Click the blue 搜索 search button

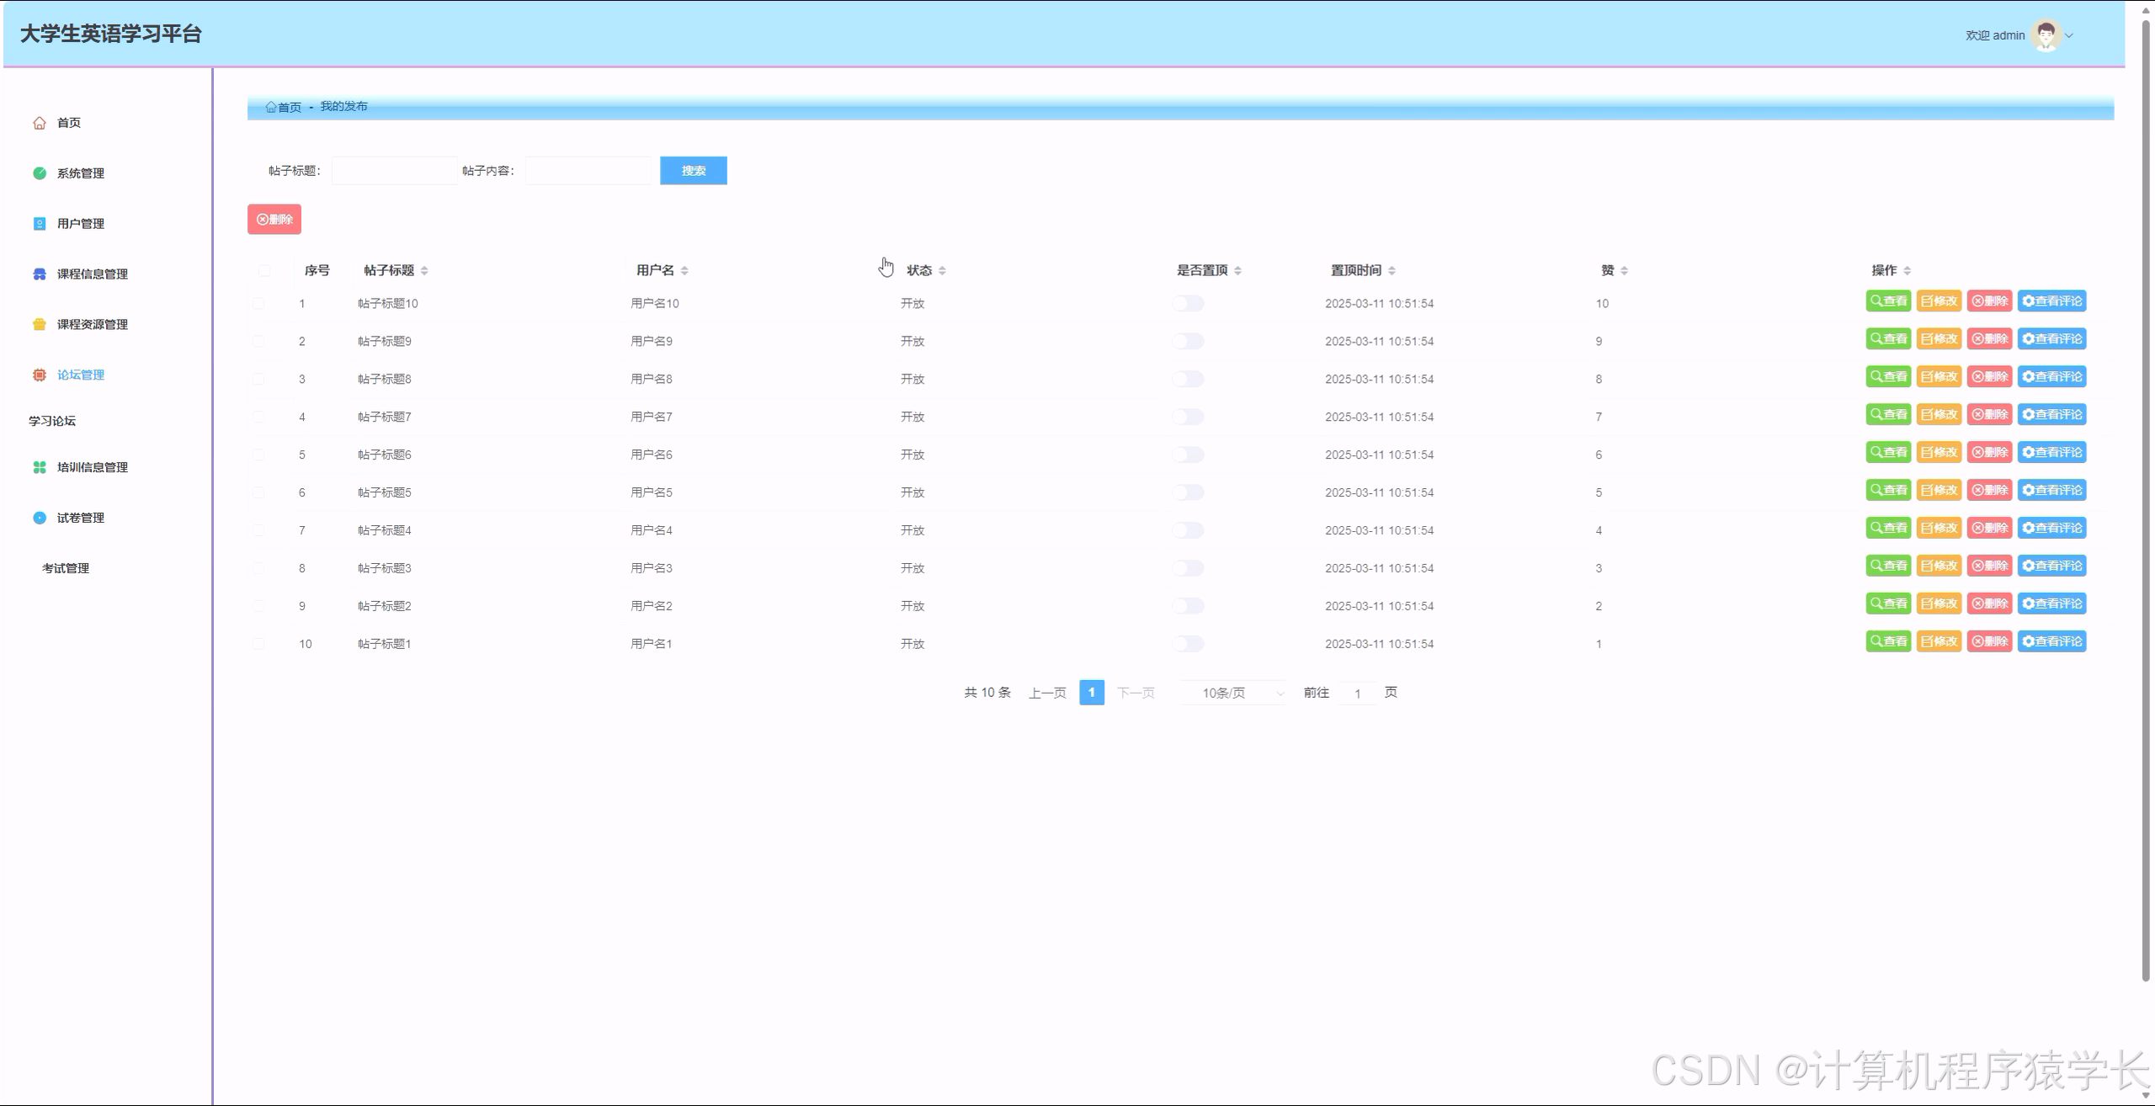[x=693, y=170]
